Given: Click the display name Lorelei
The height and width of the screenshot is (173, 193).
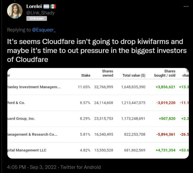Looking at the screenshot, I should [x=34, y=6].
